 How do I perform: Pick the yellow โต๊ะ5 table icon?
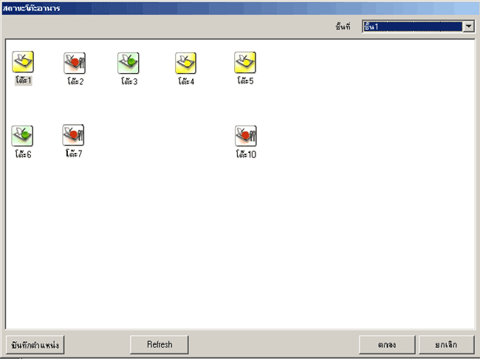coord(245,62)
